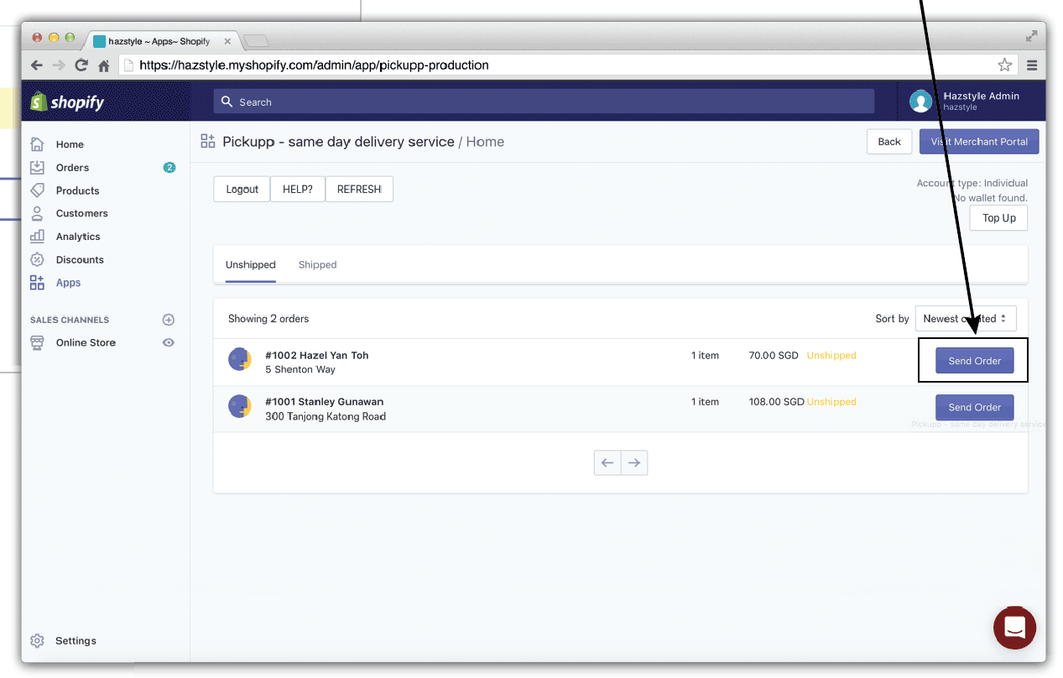
Task: Click the Online Store storefront icon
Action: tap(37, 342)
